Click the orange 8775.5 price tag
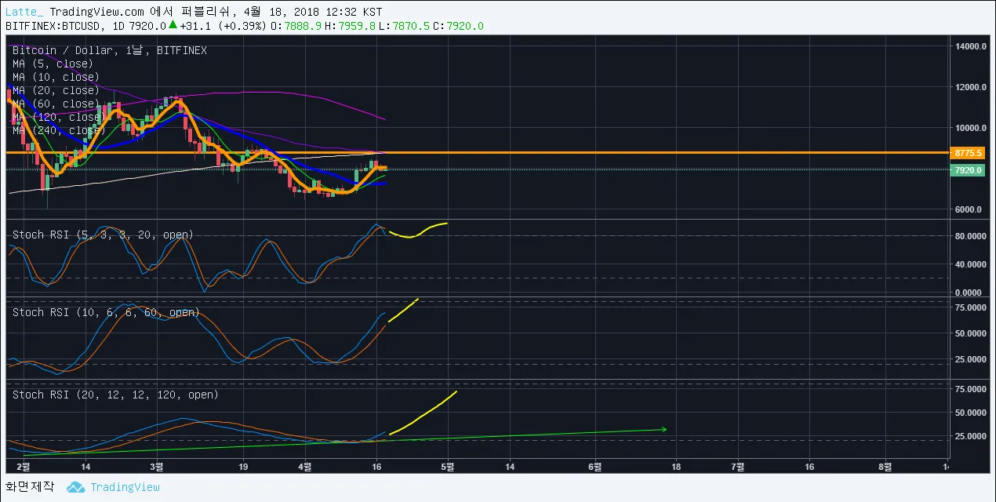996x502 pixels. [x=968, y=153]
